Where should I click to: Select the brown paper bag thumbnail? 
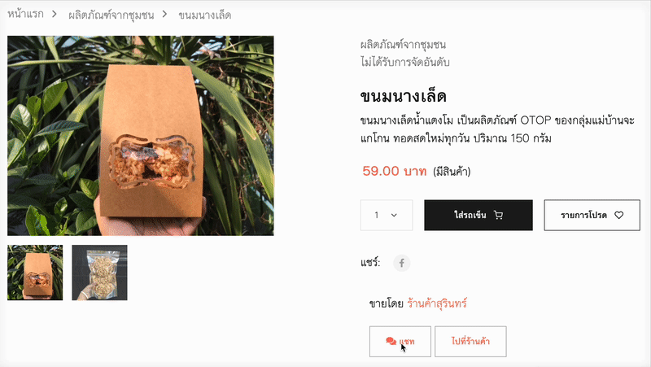[35, 273]
